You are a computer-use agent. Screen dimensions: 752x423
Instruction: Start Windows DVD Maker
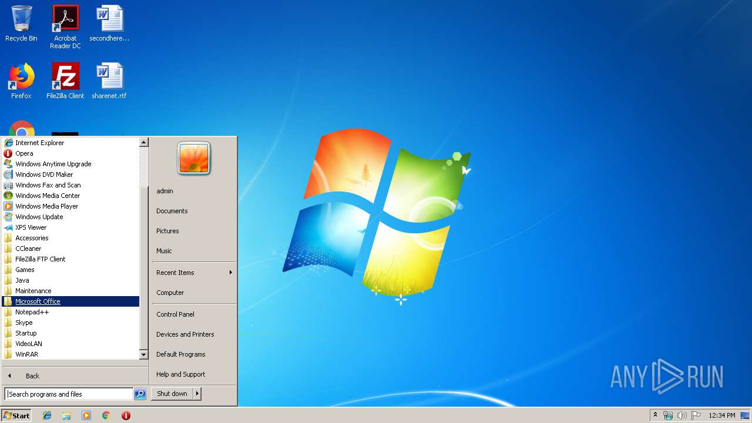pos(70,174)
